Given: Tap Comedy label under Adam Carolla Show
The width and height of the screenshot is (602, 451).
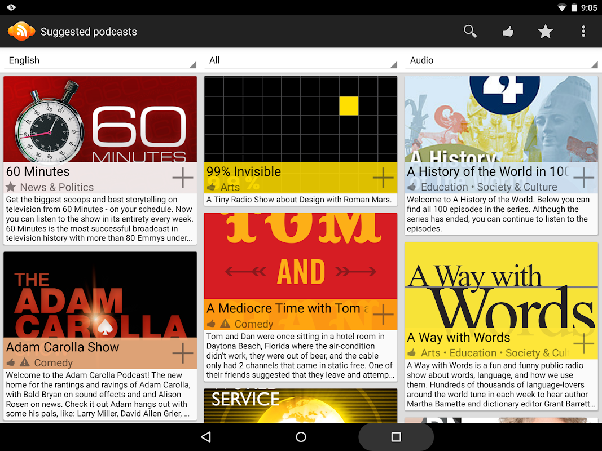Looking at the screenshot, I should point(54,362).
